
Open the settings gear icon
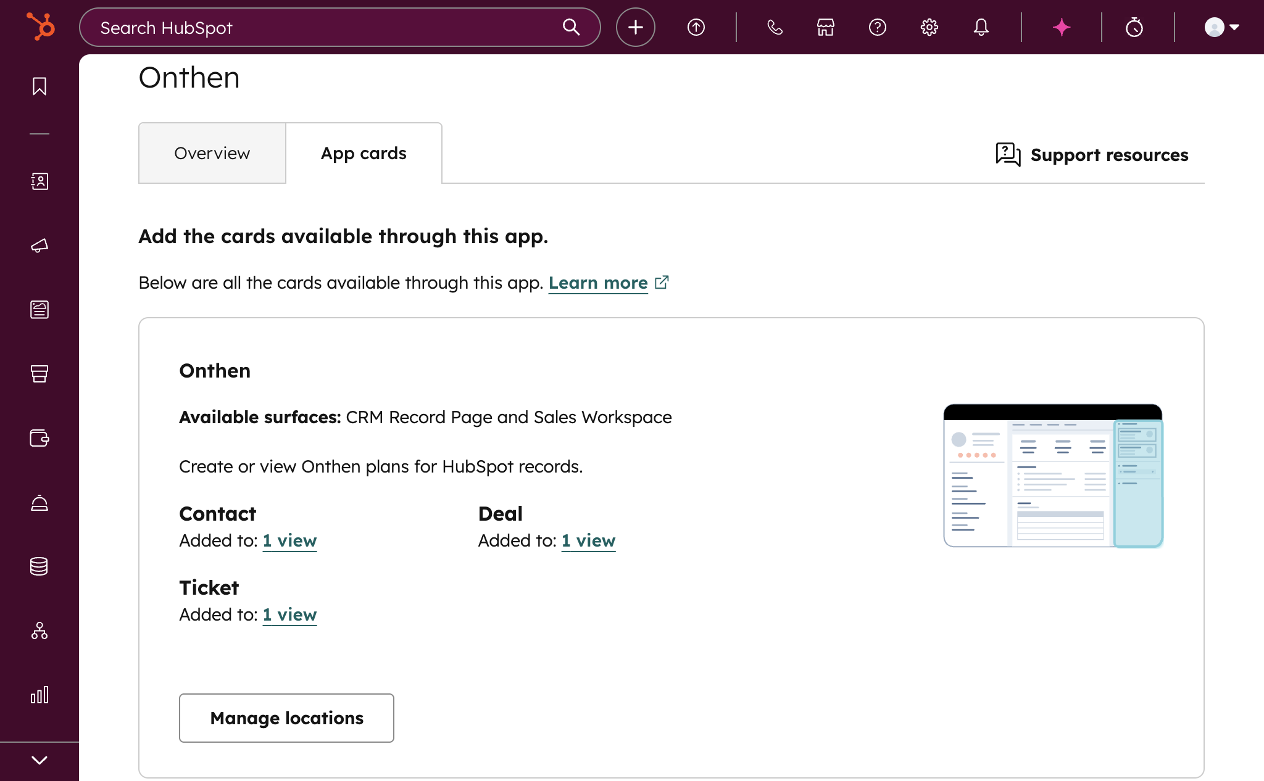(929, 27)
